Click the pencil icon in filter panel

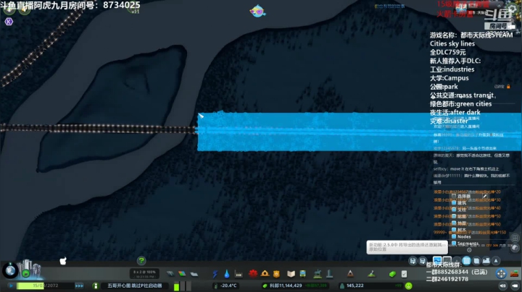point(485,196)
